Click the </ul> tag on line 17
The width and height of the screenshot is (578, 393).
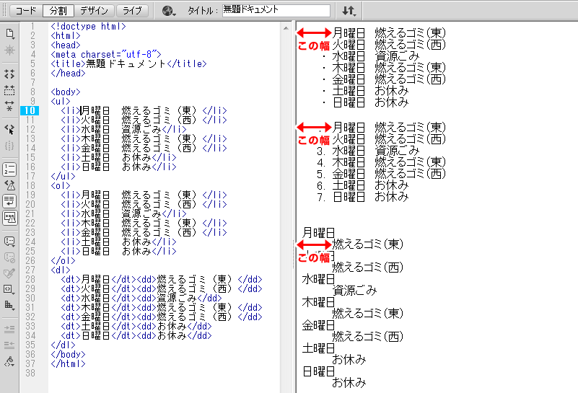[x=63, y=177]
